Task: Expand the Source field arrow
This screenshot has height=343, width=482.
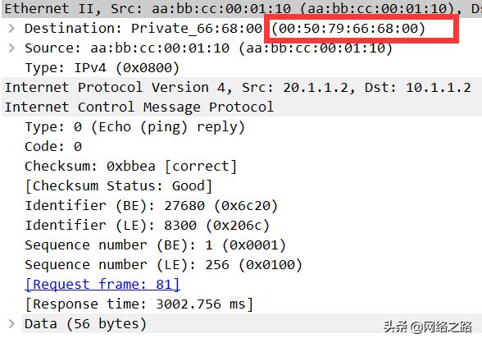Action: tap(11, 48)
